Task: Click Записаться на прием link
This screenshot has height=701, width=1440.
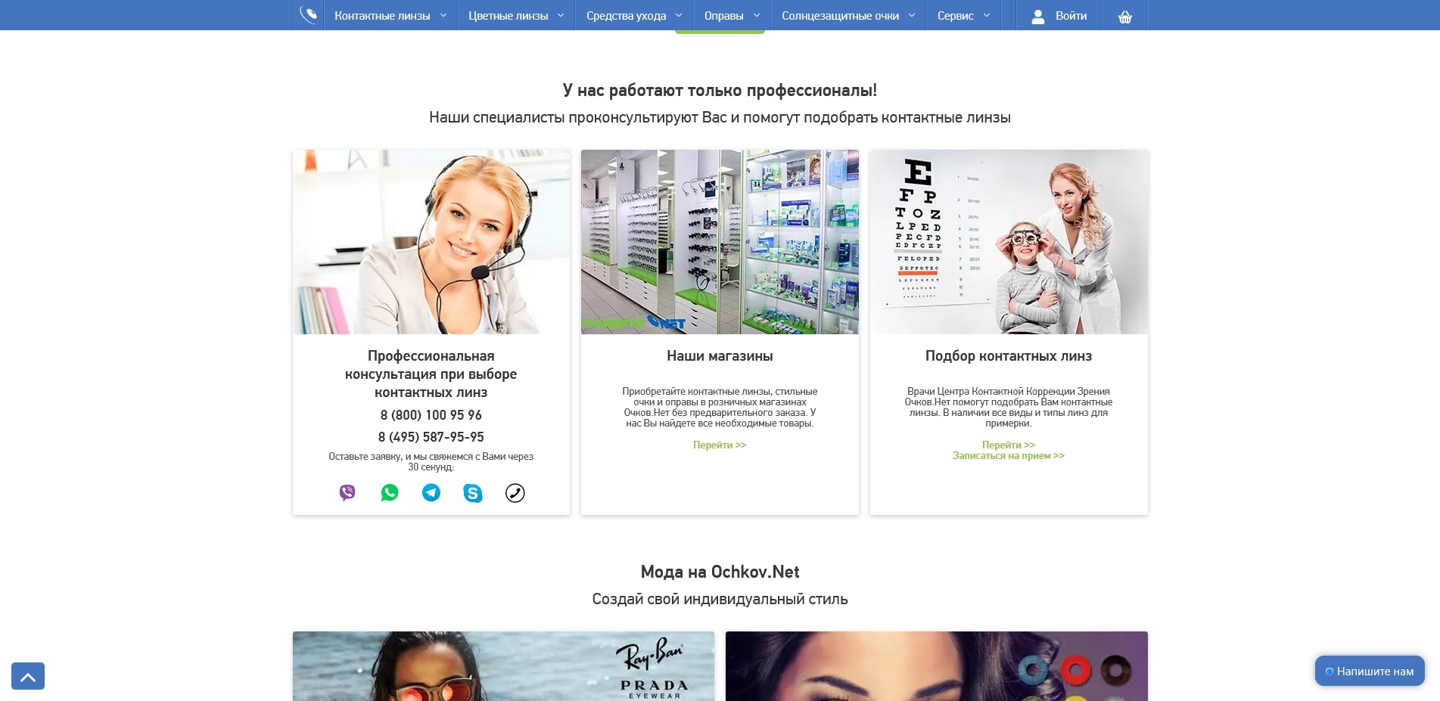Action: coord(1008,456)
